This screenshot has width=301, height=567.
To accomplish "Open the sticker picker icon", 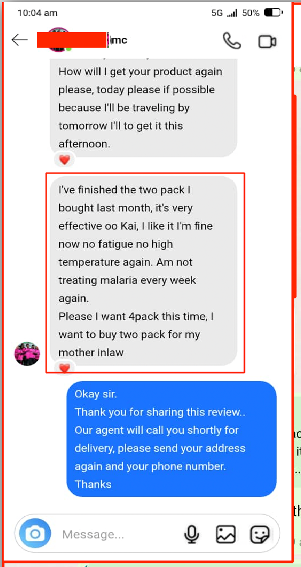I will pos(259,534).
